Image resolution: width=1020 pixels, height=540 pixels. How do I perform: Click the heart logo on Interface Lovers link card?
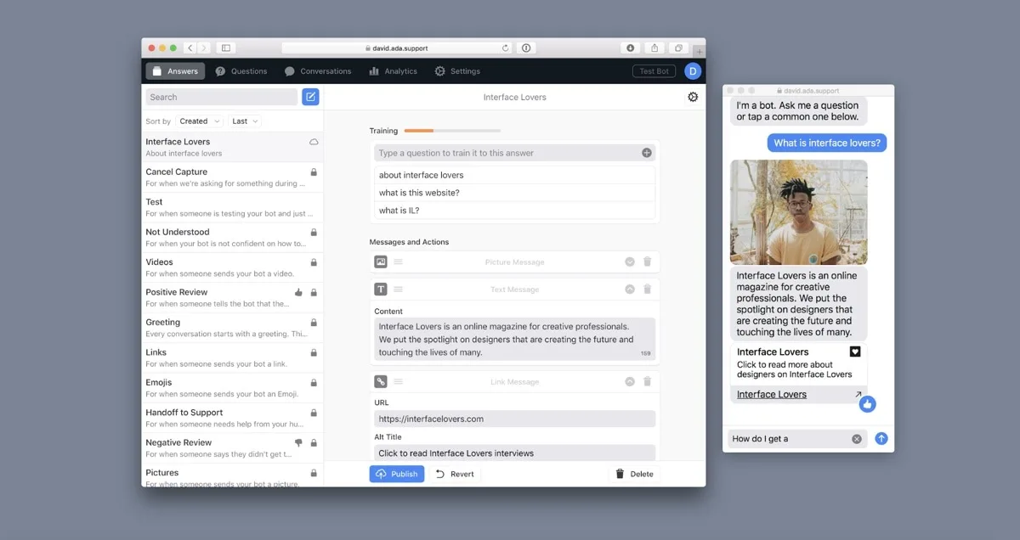tap(855, 352)
